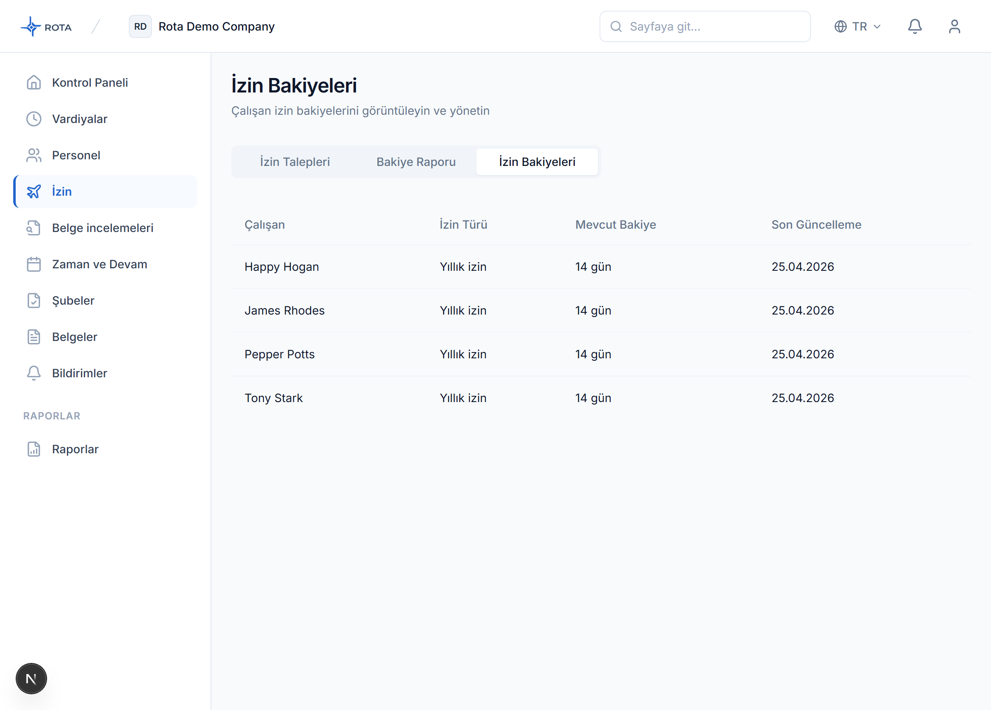Go to Vardiyalar page

105,119
